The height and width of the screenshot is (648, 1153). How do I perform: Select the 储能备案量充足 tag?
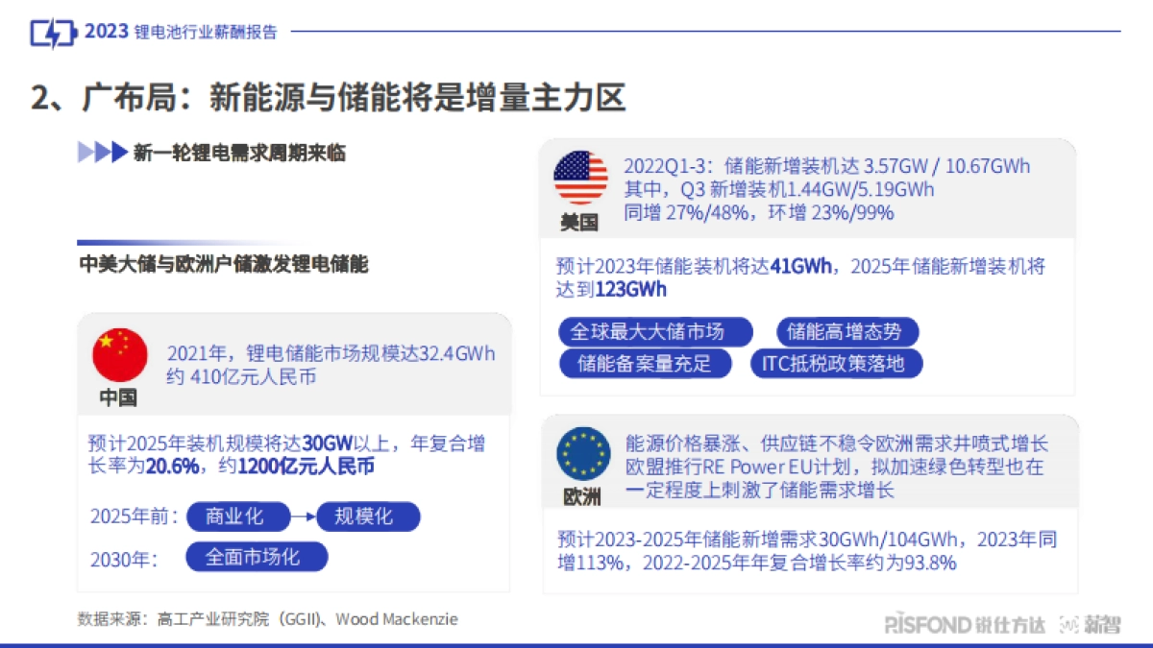(x=645, y=364)
